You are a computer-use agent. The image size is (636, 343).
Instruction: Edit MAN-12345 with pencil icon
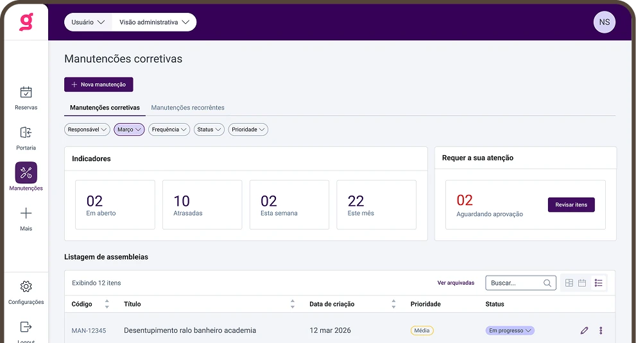584,330
